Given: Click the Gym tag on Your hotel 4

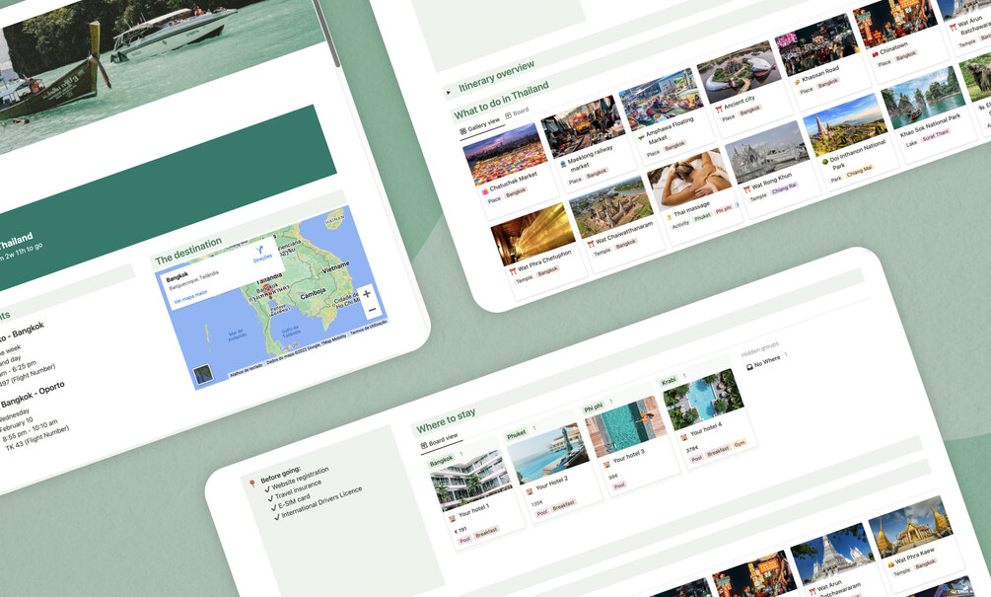Looking at the screenshot, I should (x=740, y=444).
